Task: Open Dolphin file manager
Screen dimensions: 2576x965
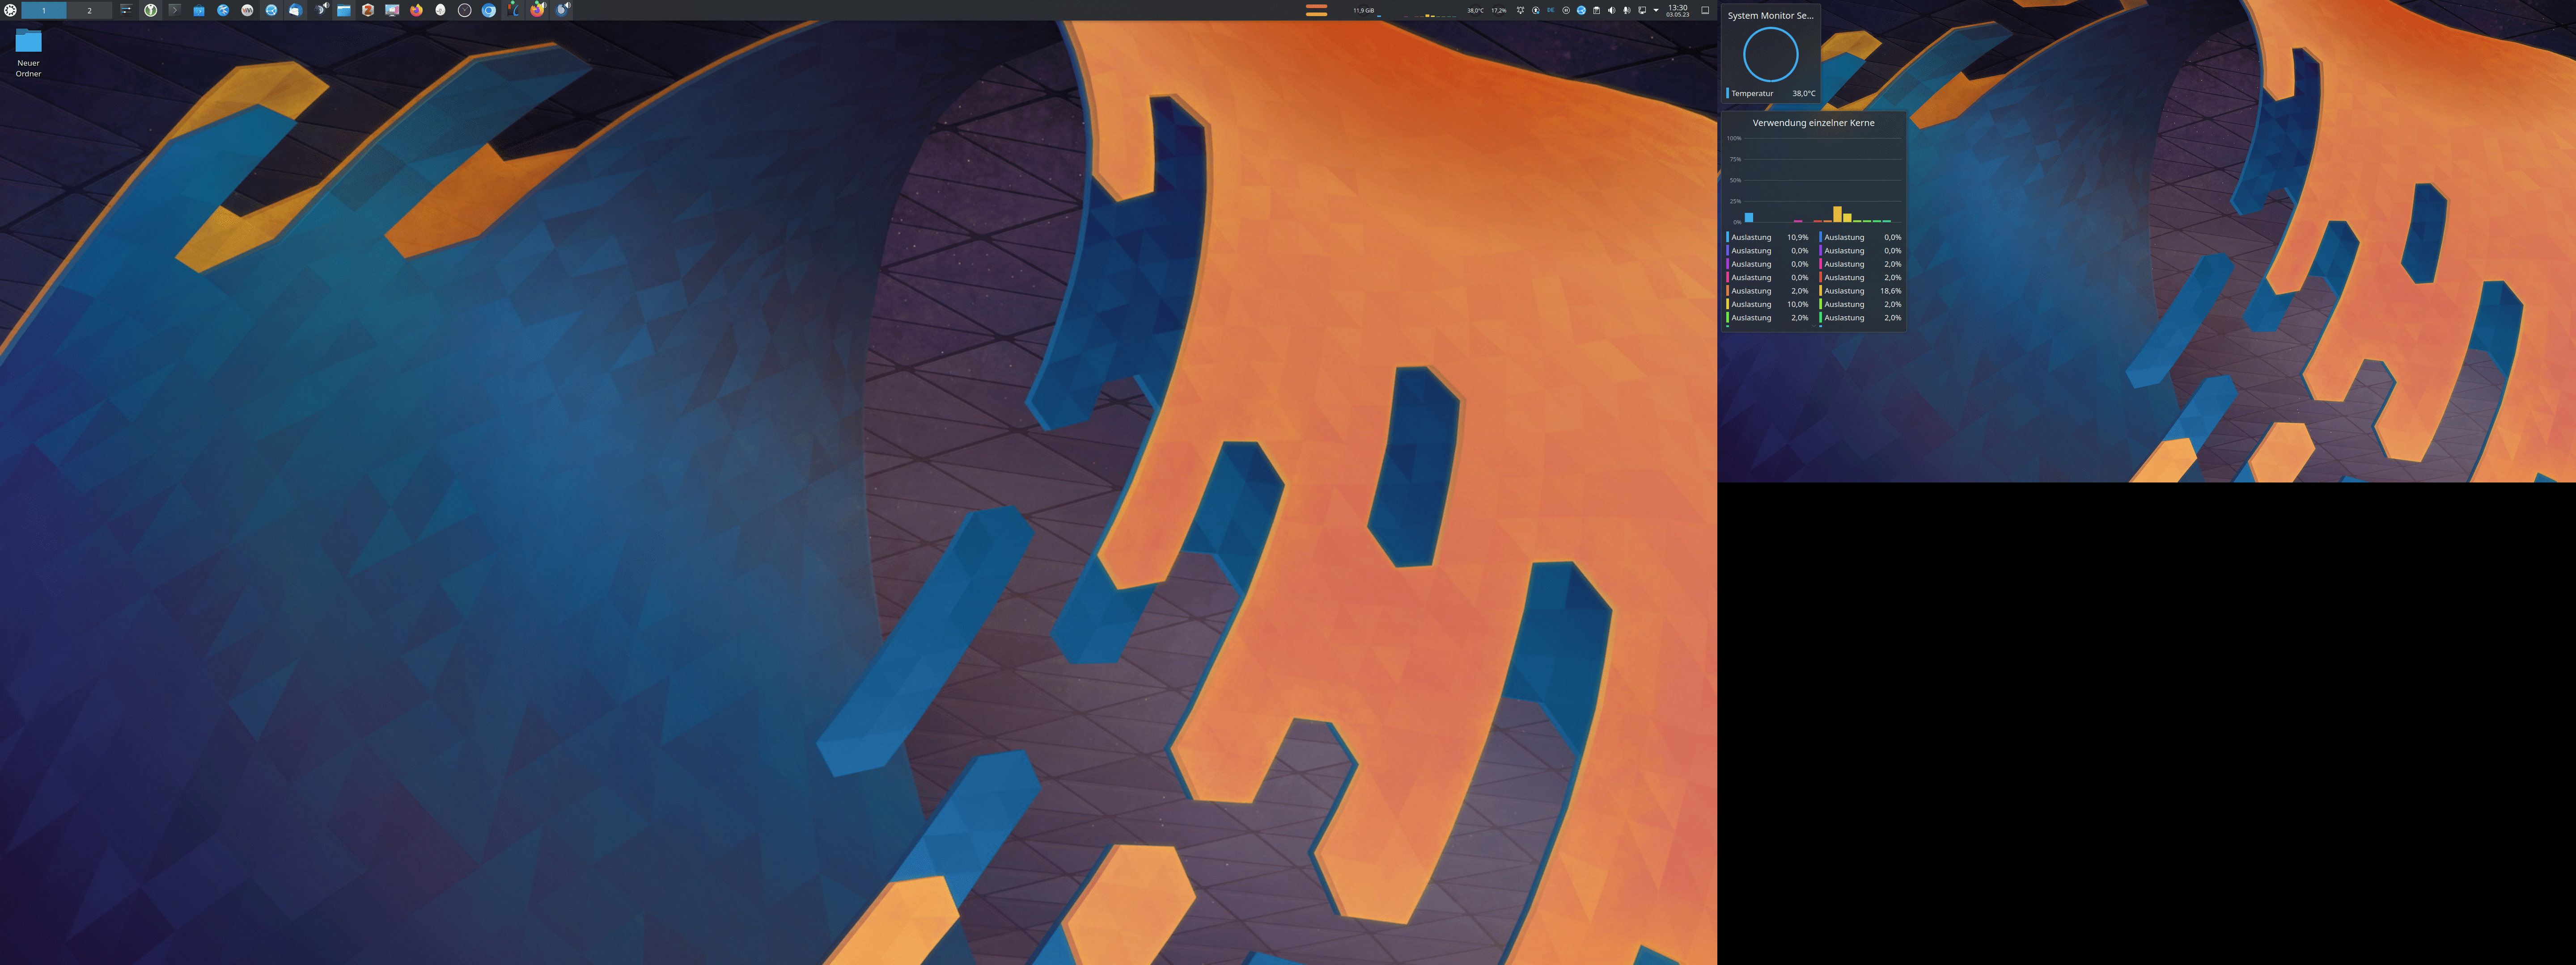Action: tap(344, 10)
